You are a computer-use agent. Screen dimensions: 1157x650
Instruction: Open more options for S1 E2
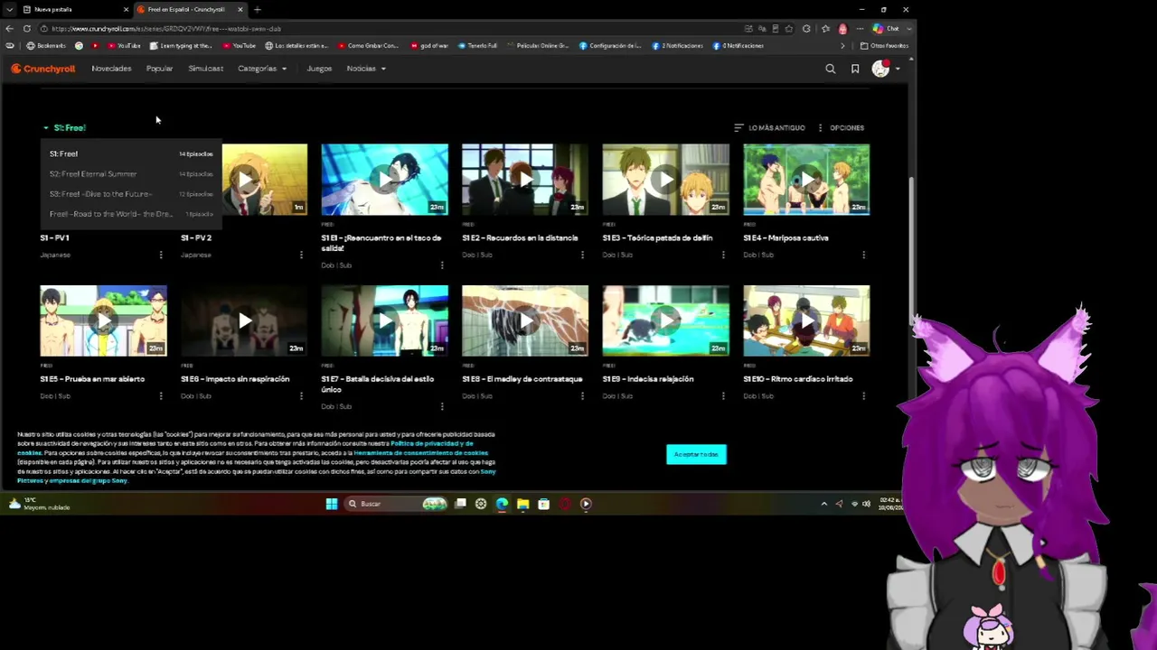tap(582, 255)
